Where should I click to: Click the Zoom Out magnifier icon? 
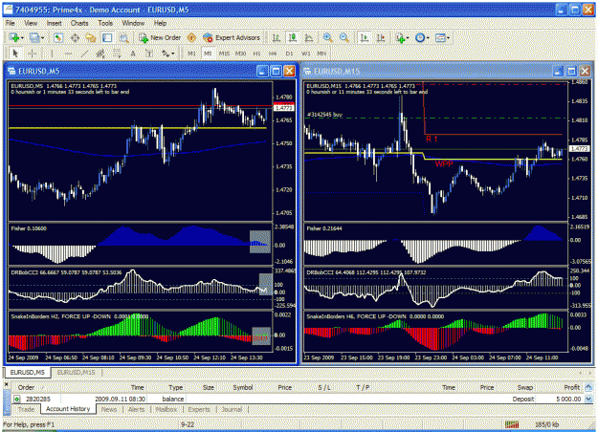pos(344,37)
